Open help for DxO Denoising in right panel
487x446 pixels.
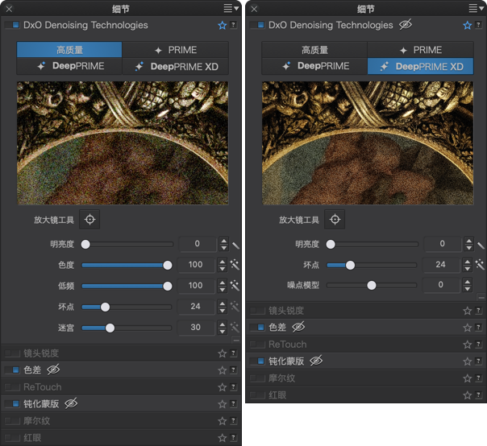coord(479,25)
